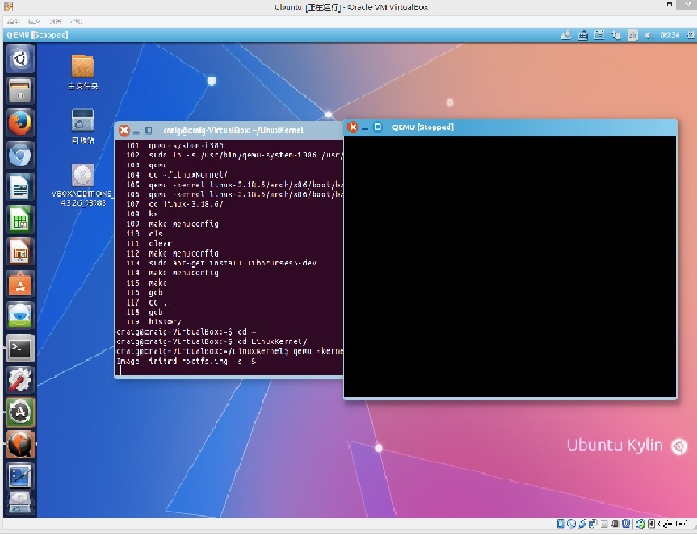Image resolution: width=697 pixels, height=535 pixels.
Task: Open the network connections indicator in panel
Action: (x=616, y=35)
